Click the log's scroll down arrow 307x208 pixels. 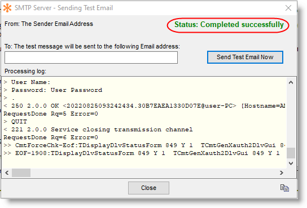(x=291, y=163)
